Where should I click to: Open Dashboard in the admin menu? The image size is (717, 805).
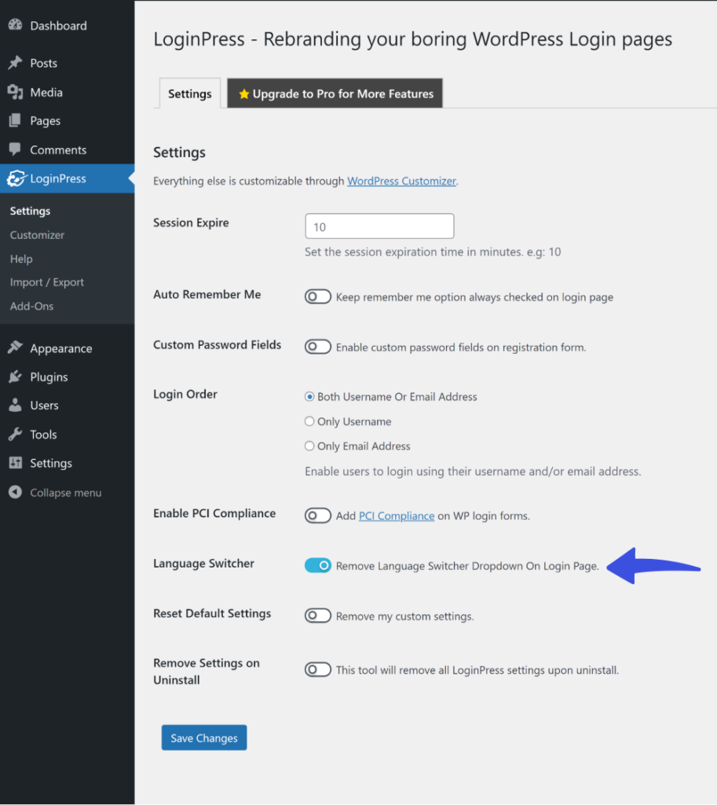[x=68, y=25]
